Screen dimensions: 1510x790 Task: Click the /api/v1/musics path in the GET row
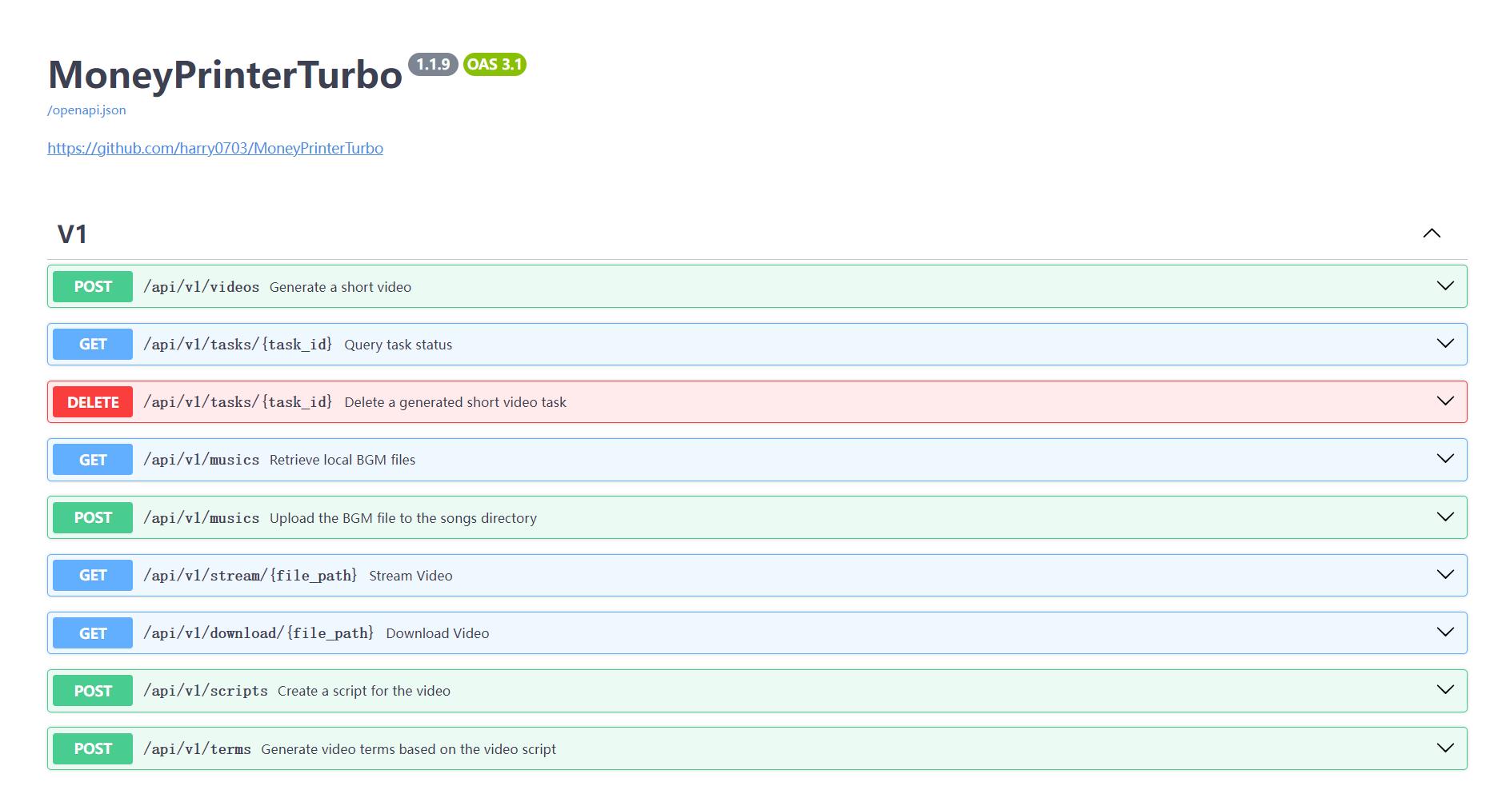(x=201, y=460)
